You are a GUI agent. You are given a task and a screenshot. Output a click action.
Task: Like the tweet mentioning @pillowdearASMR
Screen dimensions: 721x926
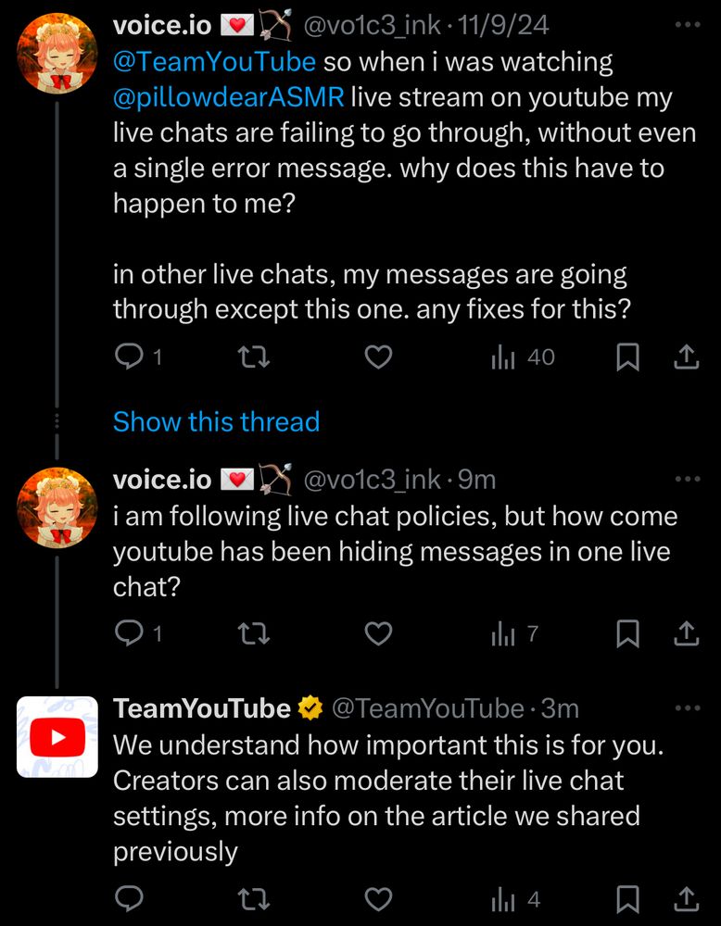[377, 357]
